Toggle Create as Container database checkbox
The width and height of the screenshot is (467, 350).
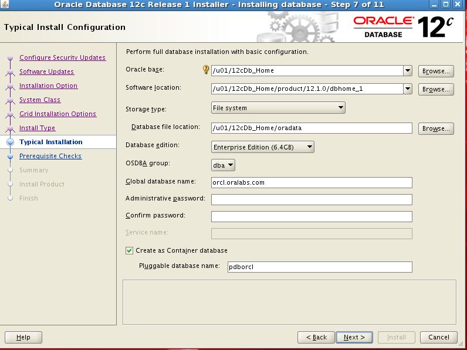coord(130,250)
